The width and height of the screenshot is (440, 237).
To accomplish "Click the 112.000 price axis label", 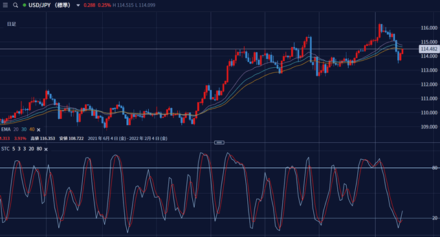I will [x=429, y=85].
